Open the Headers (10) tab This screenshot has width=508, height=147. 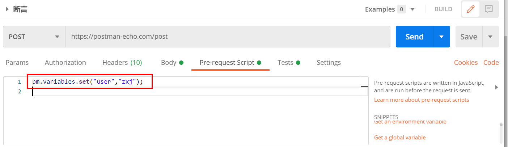pyautogui.click(x=122, y=63)
